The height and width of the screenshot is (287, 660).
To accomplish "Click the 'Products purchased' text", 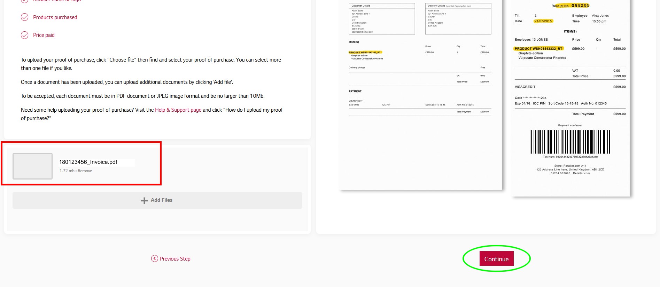I will pyautogui.click(x=55, y=17).
